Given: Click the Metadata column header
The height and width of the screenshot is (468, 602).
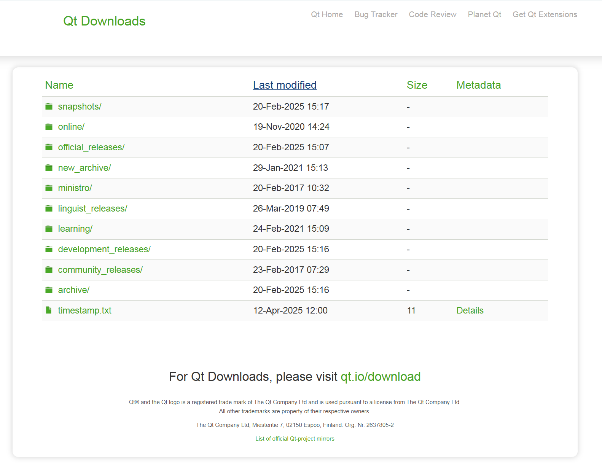Looking at the screenshot, I should (x=479, y=85).
